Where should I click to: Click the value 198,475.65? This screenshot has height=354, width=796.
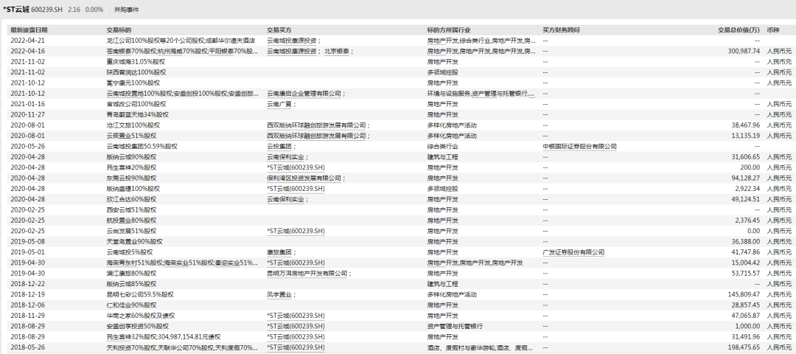744,347
